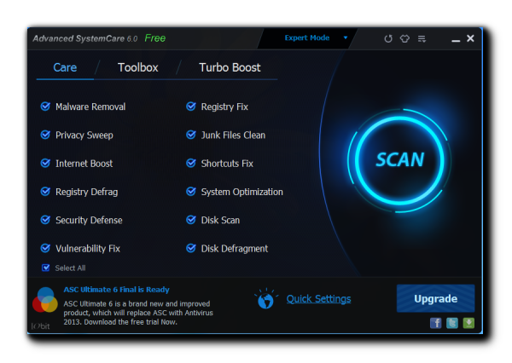Disable Disk Defragment option
Viewport: 512px width, 363px height.
(x=191, y=248)
